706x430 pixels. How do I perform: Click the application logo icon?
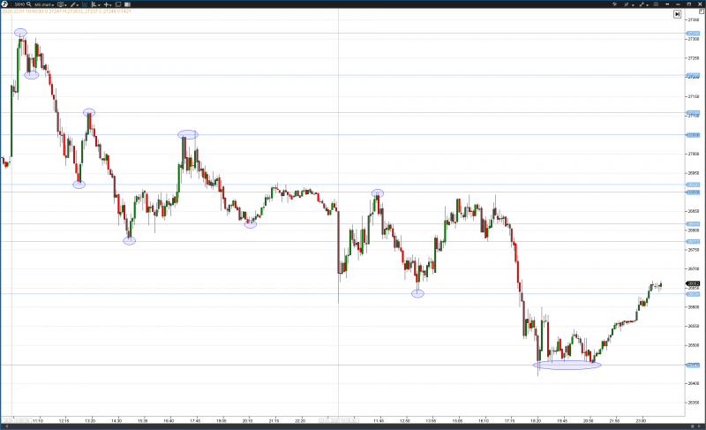pyautogui.click(x=5, y=4)
